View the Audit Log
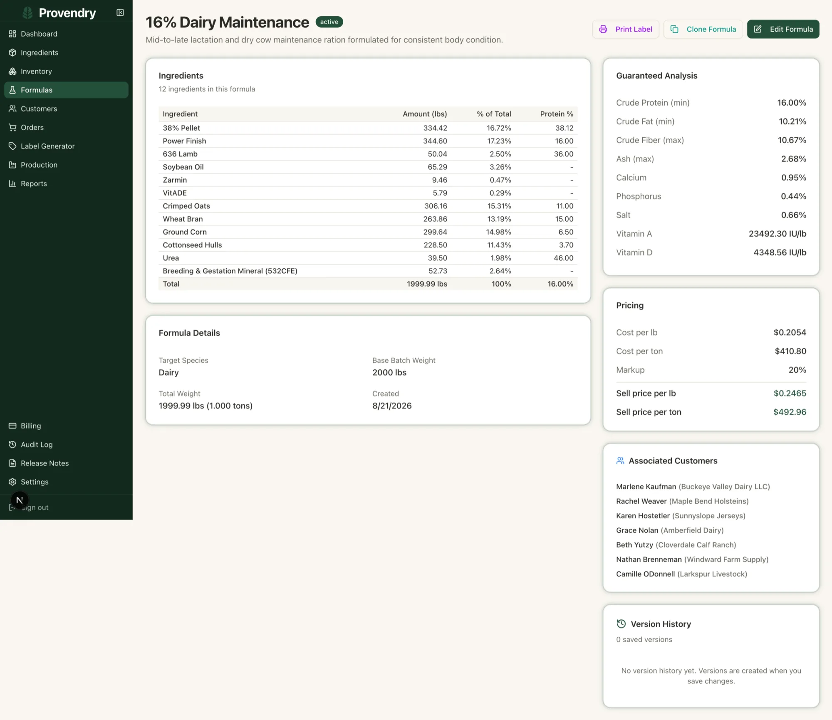 click(66, 445)
